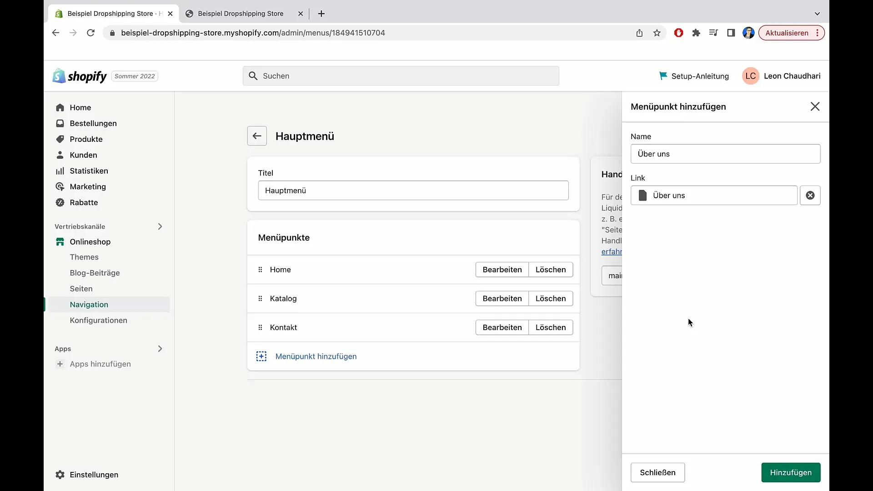This screenshot has width=873, height=491.
Task: Click the Navigation menu item in sidebar
Action: click(89, 304)
